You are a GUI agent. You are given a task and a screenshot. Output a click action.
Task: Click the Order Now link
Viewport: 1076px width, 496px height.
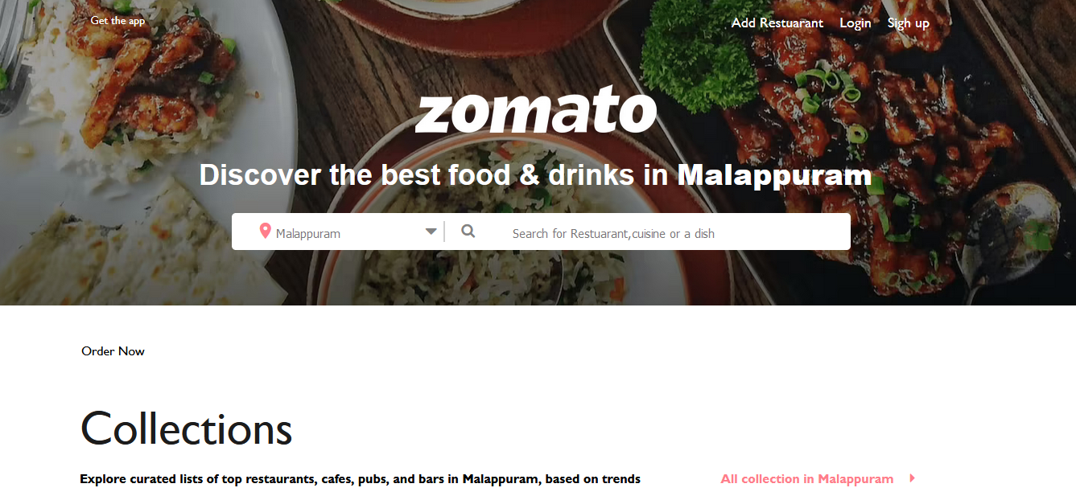tap(113, 351)
